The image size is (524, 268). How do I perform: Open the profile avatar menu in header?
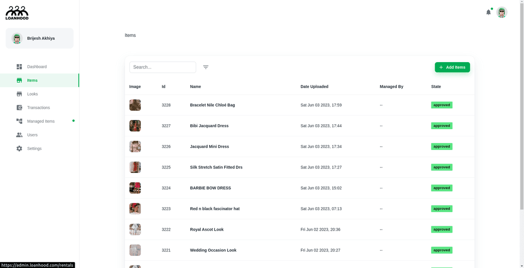tap(502, 12)
